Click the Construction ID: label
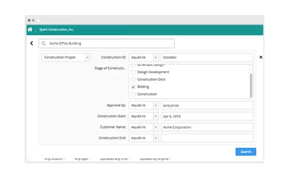Image resolution: width=299 pixels, height=180 pixels. point(114,57)
